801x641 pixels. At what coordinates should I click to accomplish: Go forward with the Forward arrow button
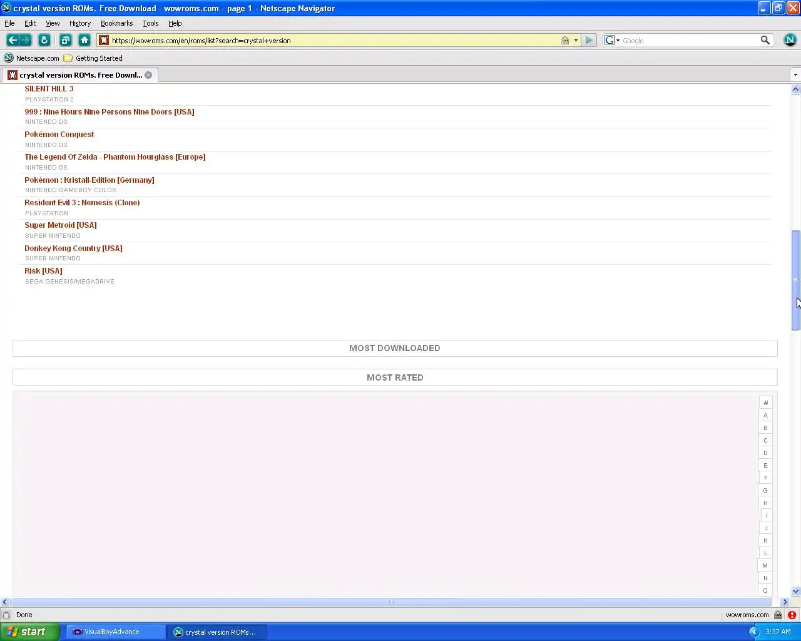(x=25, y=40)
